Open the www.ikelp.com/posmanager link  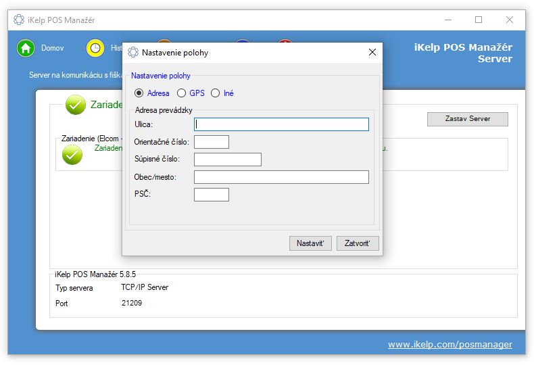pos(450,345)
